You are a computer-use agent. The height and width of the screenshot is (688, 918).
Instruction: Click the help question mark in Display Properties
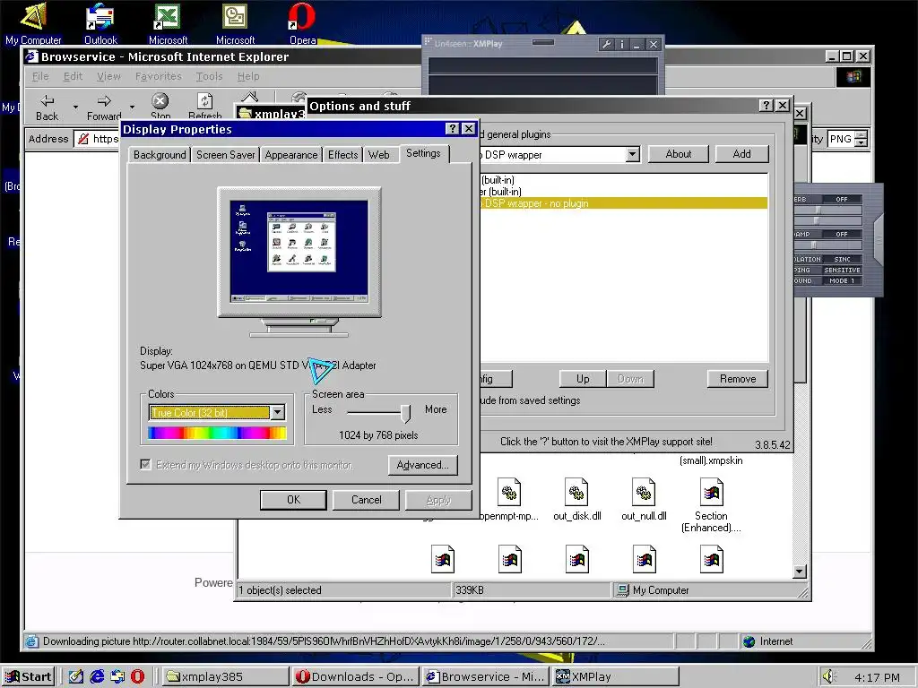(452, 129)
